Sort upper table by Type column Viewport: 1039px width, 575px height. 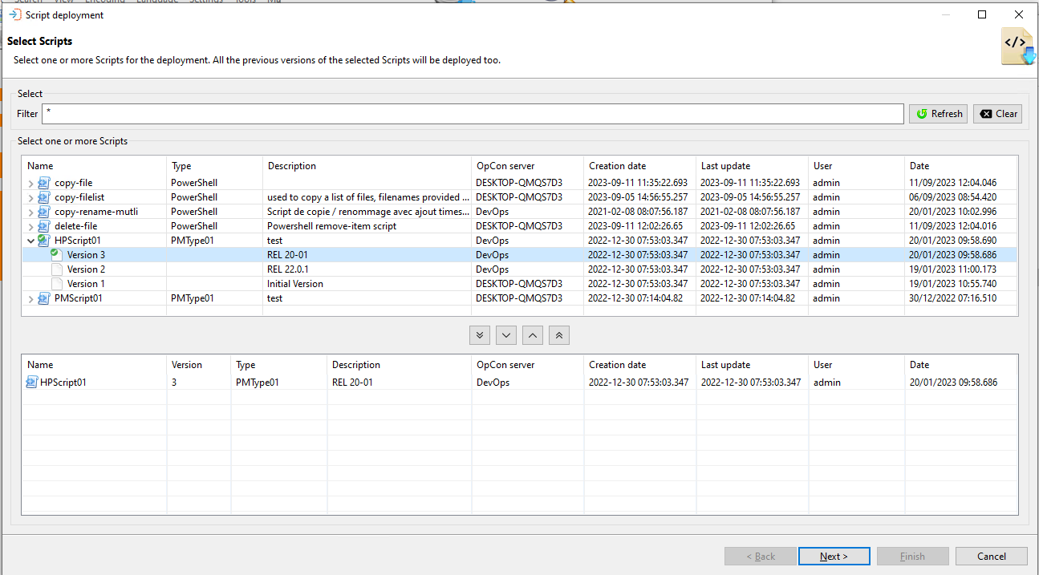pyautogui.click(x=214, y=166)
